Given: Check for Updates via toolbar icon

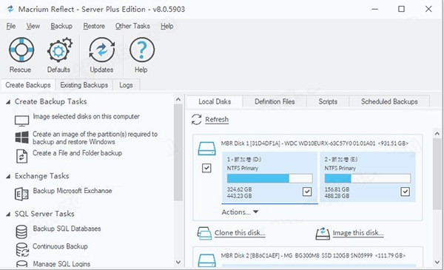Looking at the screenshot, I should click(x=101, y=50).
